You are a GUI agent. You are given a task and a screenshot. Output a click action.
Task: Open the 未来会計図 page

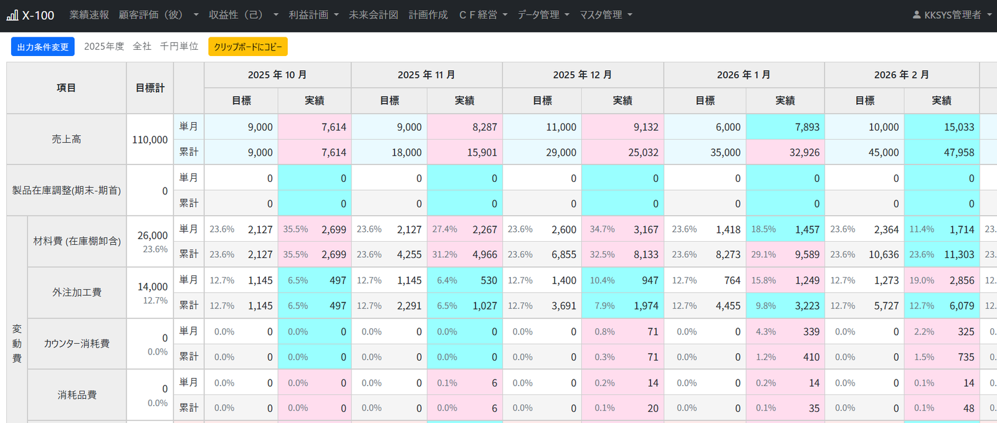(373, 15)
